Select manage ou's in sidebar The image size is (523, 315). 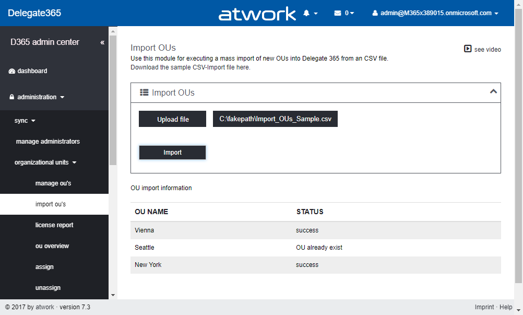pos(53,183)
